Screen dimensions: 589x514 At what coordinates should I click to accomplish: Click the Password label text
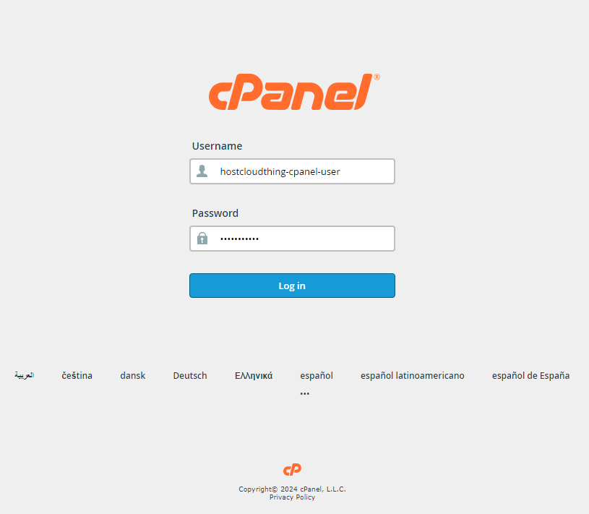click(215, 213)
